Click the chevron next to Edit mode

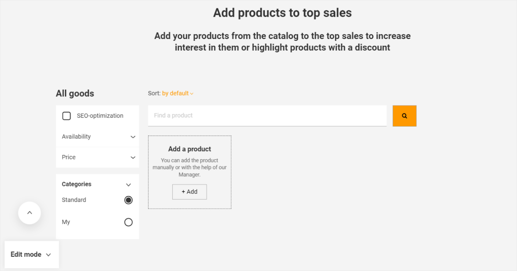[x=49, y=255]
